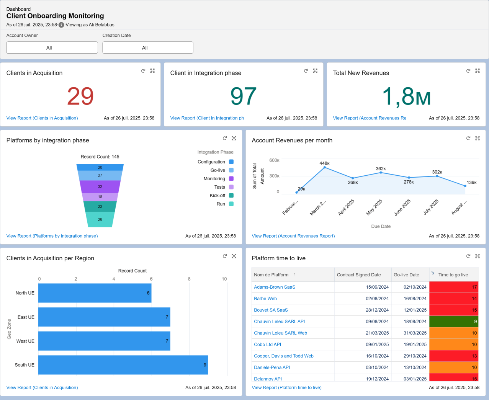Expand Platforms by integration phase widget
The height and width of the screenshot is (400, 489).
coord(234,138)
